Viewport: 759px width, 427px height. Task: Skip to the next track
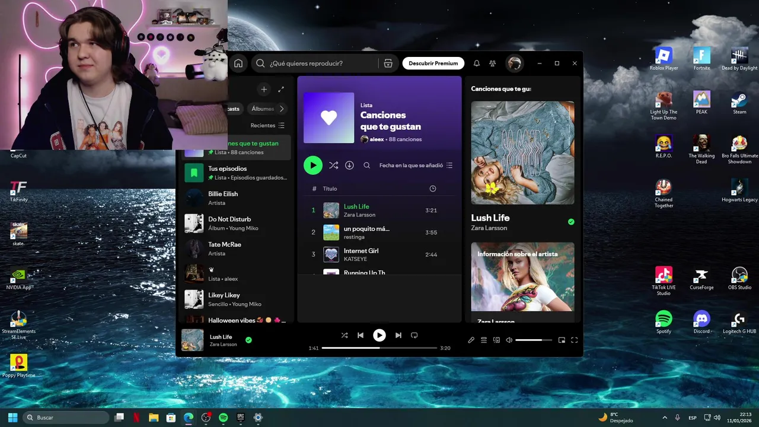pos(398,335)
